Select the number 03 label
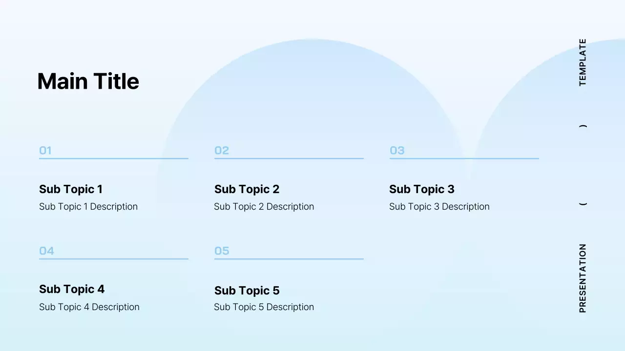The image size is (625, 351). tap(397, 151)
